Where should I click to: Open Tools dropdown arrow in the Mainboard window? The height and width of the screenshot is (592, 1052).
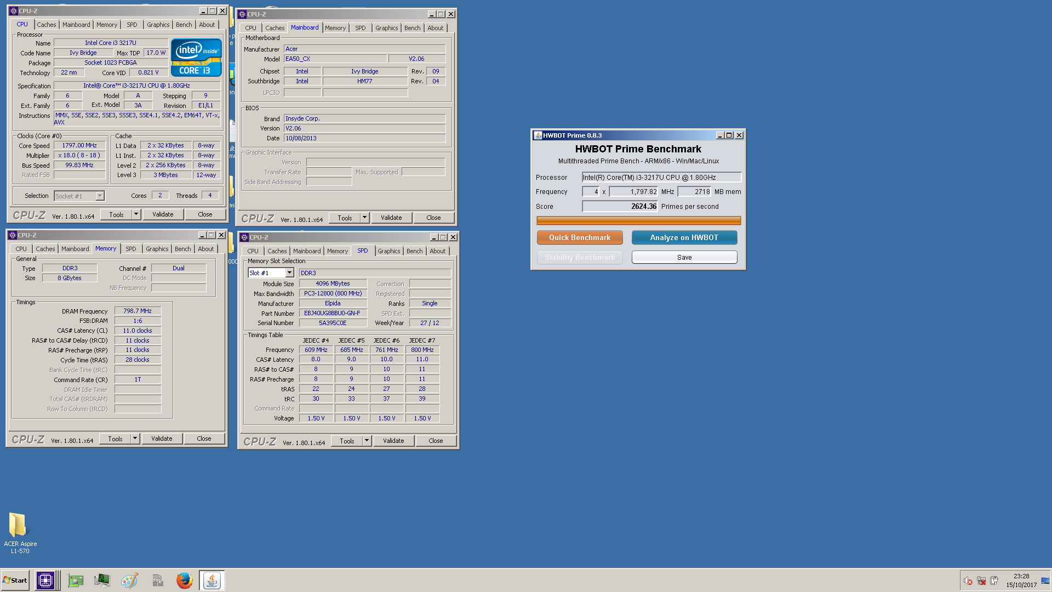pos(365,218)
